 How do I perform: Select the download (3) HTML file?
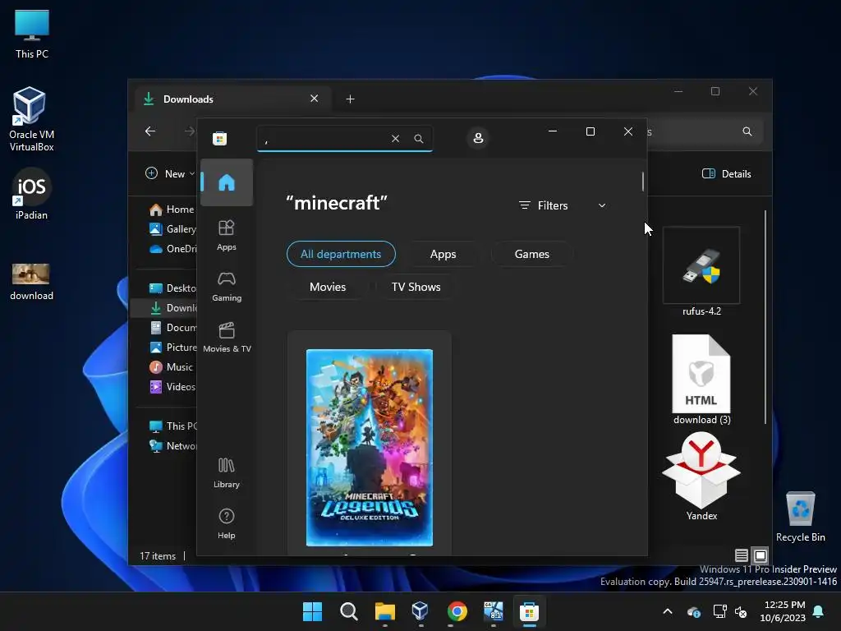tap(701, 380)
